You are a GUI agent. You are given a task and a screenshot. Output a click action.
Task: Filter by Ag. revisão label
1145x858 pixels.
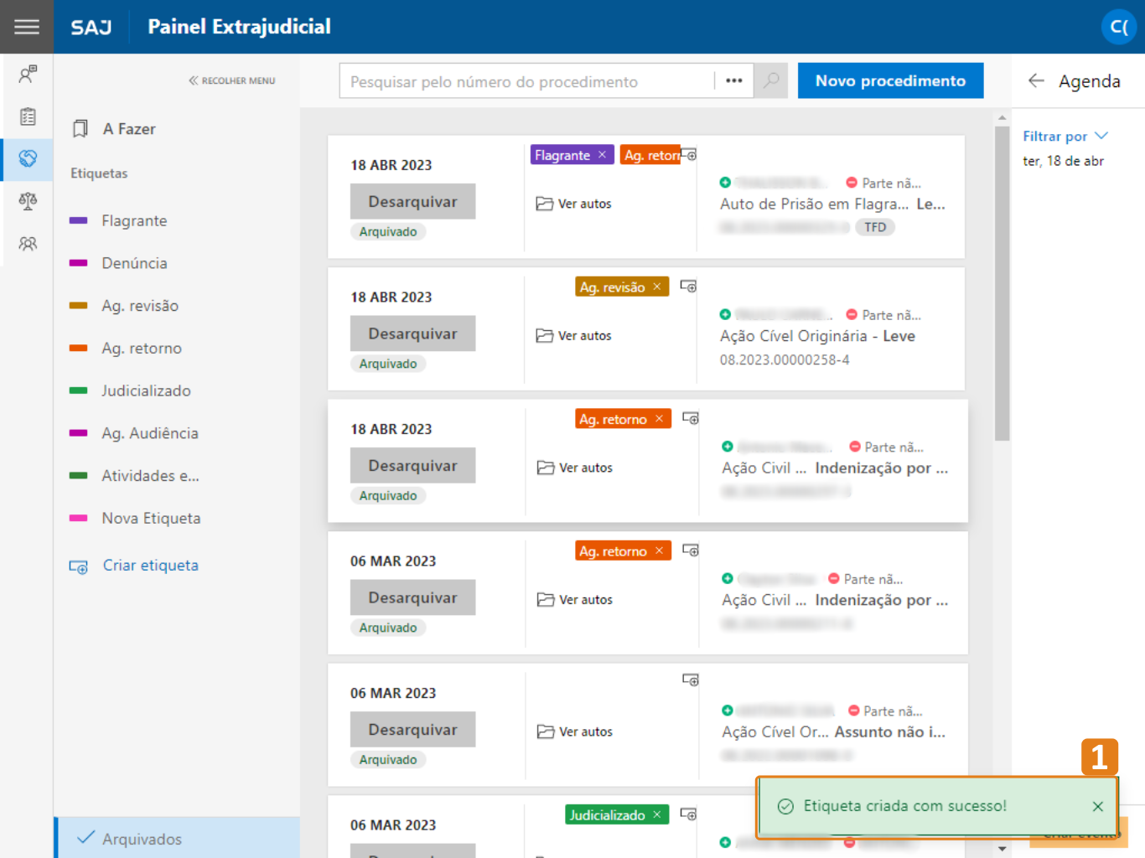point(139,306)
